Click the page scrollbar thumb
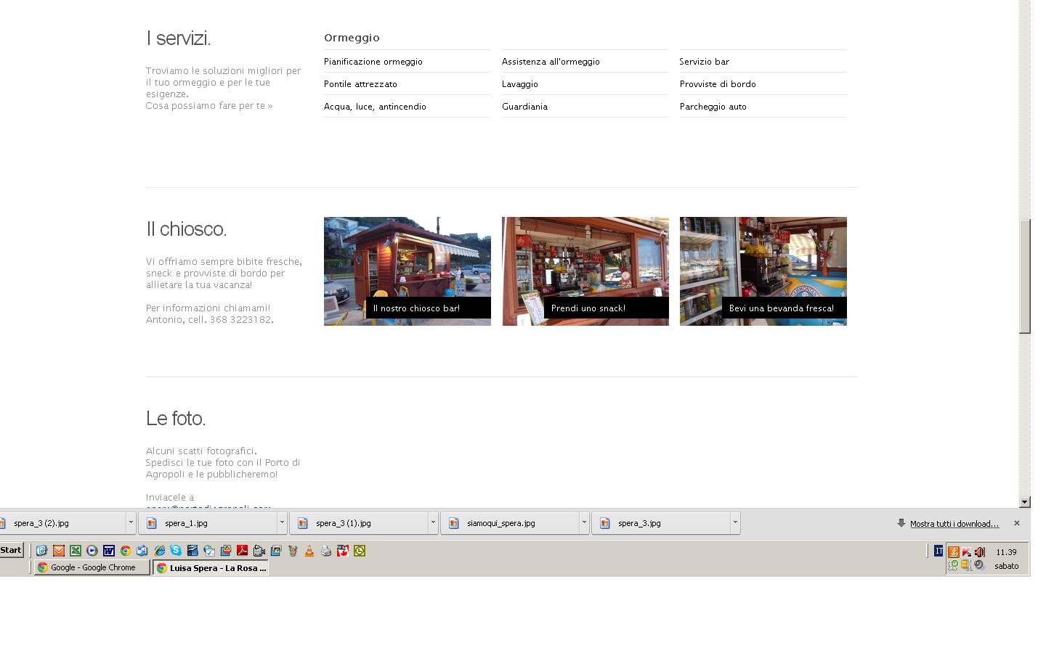 1025,276
